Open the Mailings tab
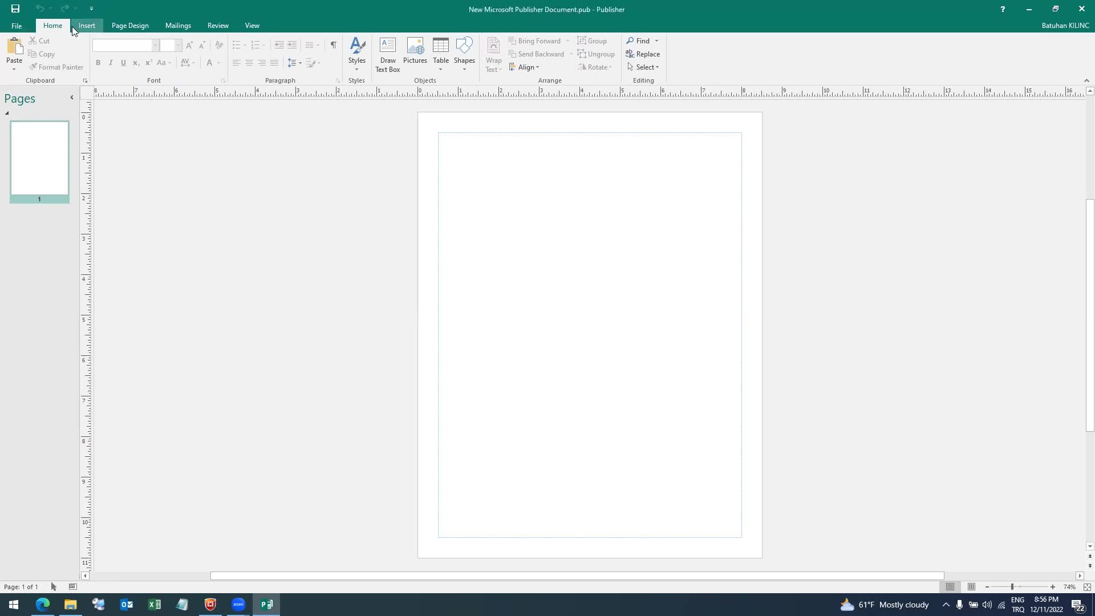 [x=178, y=26]
